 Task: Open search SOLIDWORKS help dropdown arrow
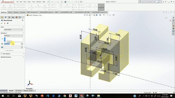coord(161,2)
